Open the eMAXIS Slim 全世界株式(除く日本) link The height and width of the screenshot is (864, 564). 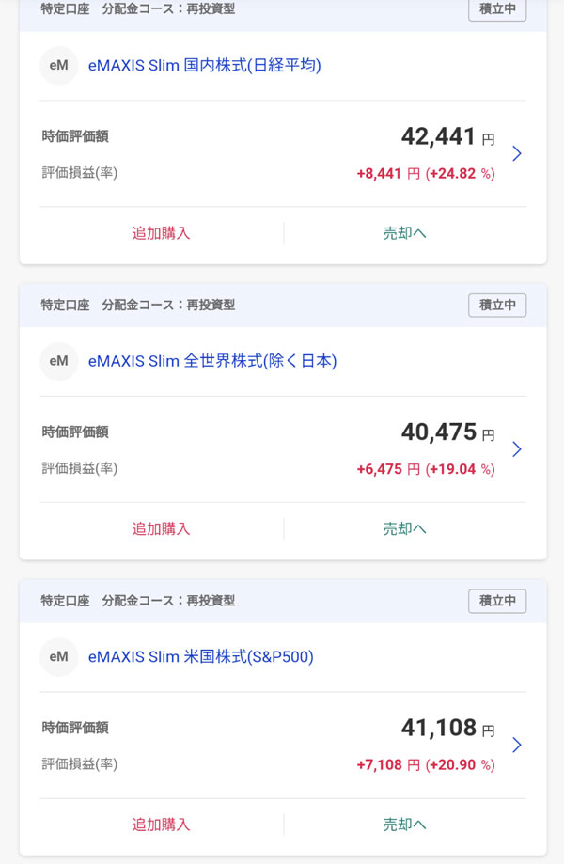pos(211,361)
